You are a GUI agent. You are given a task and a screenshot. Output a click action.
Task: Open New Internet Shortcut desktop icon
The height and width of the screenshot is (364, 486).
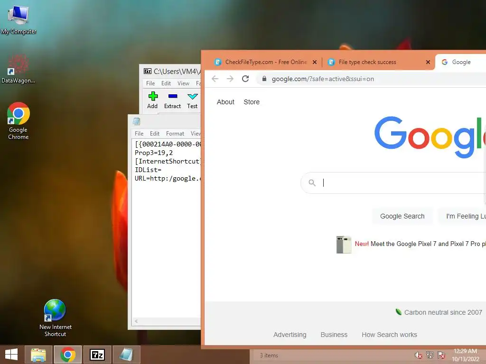tap(55, 318)
